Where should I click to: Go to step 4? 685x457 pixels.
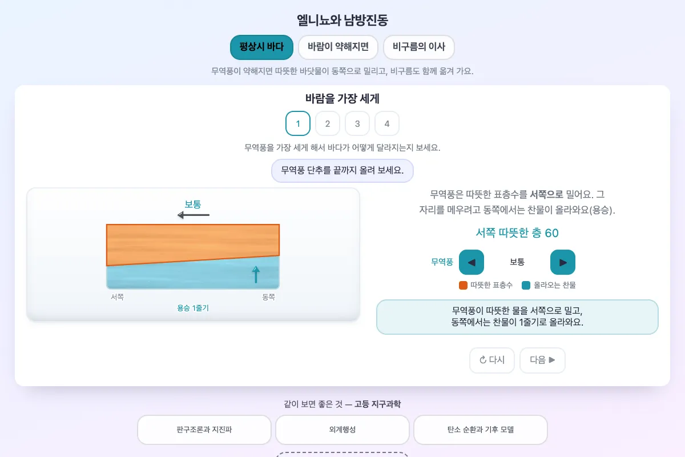click(387, 123)
